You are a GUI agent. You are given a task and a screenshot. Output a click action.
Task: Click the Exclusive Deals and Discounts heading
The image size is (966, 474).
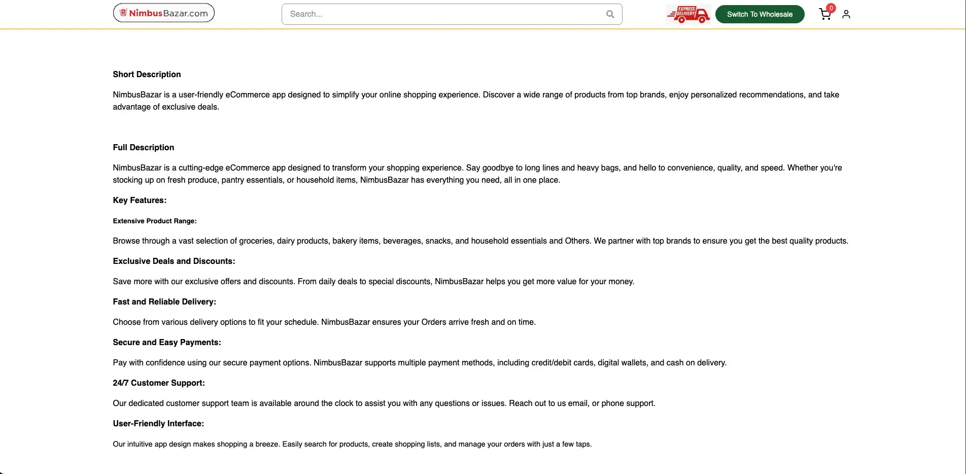click(x=174, y=261)
